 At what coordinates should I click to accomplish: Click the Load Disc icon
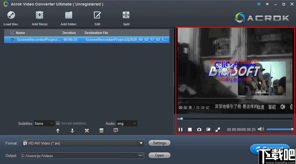11,15
